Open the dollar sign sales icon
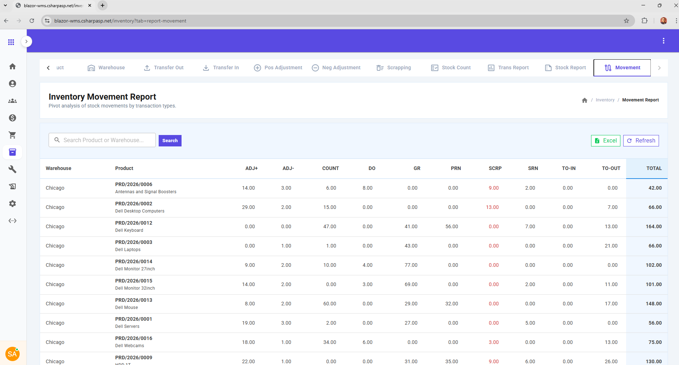 point(13,118)
